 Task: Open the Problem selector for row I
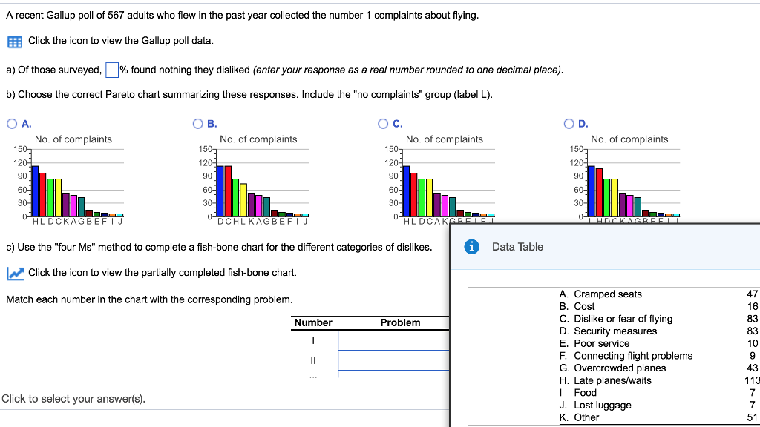click(x=394, y=340)
